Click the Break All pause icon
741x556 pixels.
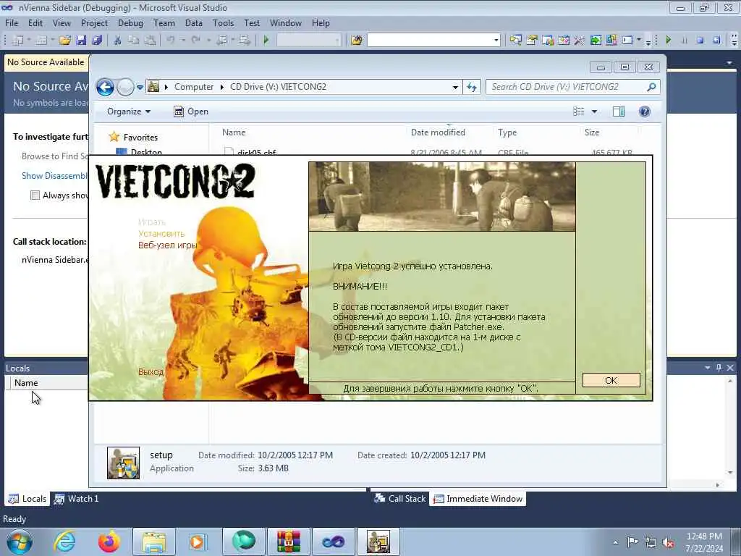tap(685, 41)
